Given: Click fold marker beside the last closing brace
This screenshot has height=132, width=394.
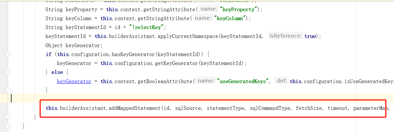Looking at the screenshot, I should (8, 126).
